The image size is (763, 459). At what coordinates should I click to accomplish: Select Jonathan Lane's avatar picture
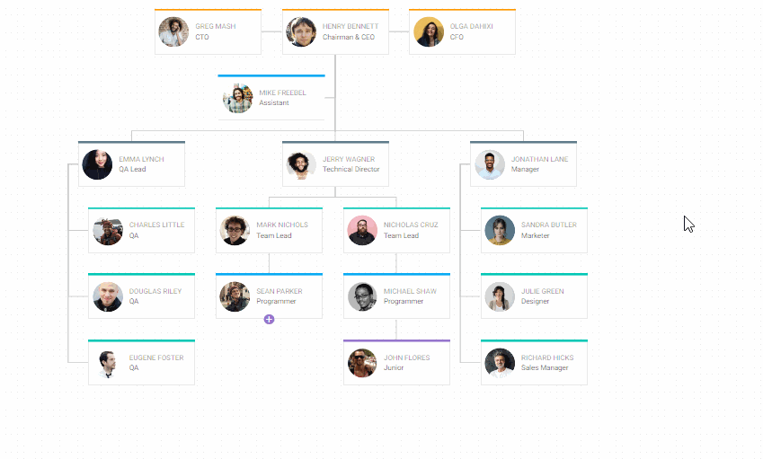pyautogui.click(x=490, y=164)
